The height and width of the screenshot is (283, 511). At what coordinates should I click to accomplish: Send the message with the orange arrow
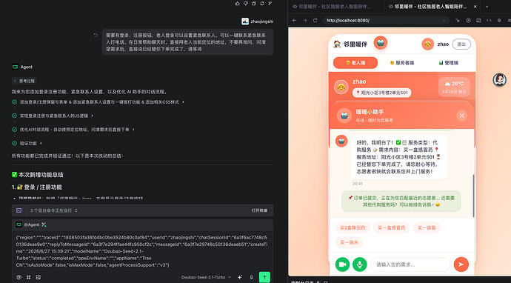pos(461,264)
